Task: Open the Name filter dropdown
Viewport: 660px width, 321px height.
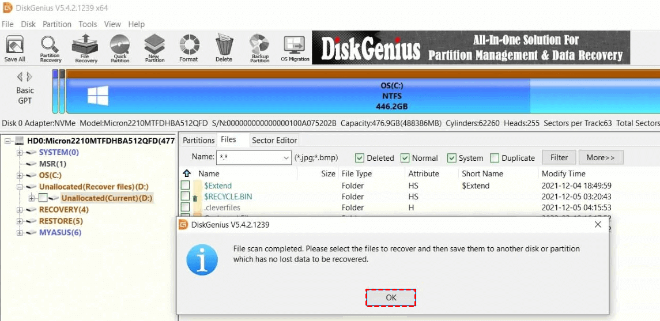Action: (286, 158)
